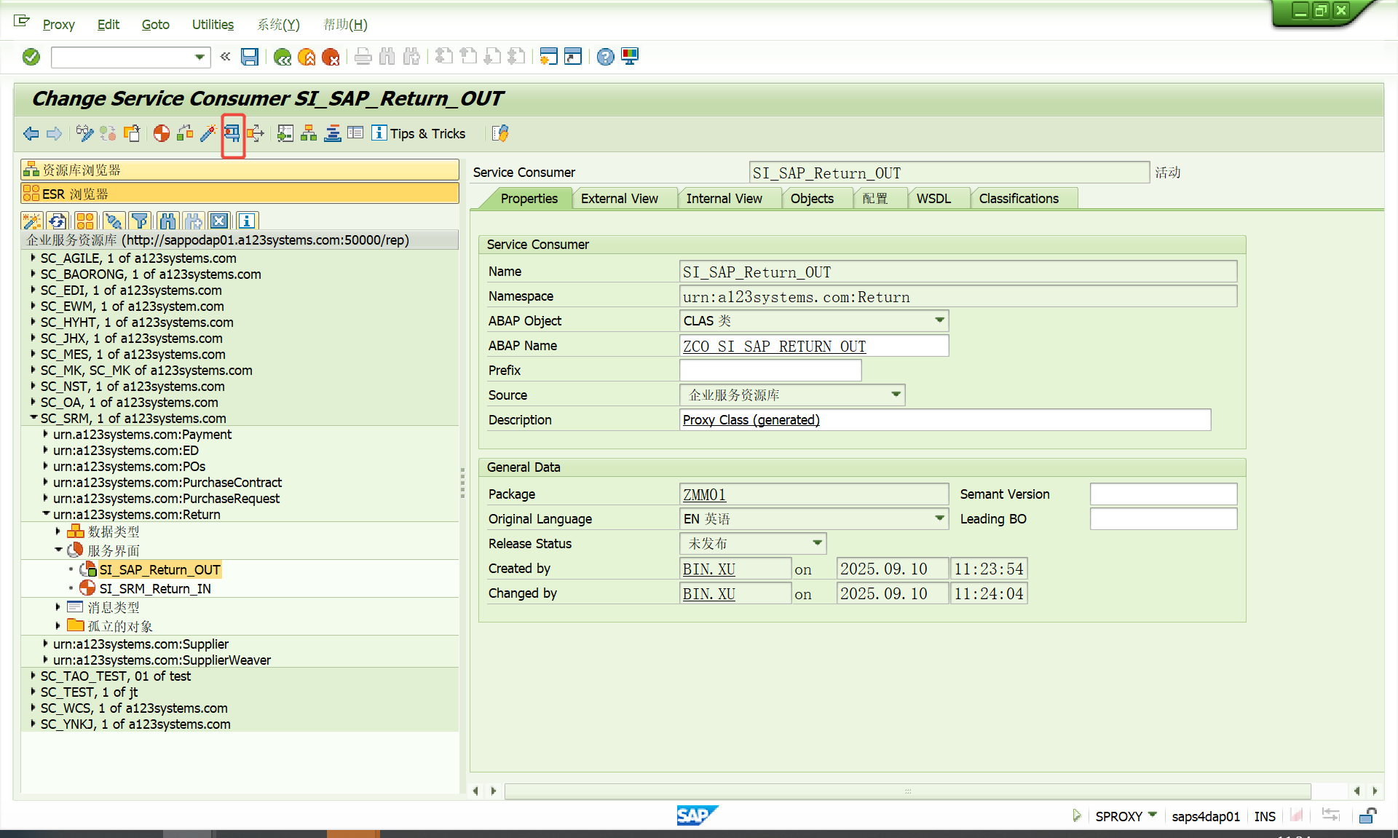Open the Utilities menu
The image size is (1398, 838).
click(213, 25)
